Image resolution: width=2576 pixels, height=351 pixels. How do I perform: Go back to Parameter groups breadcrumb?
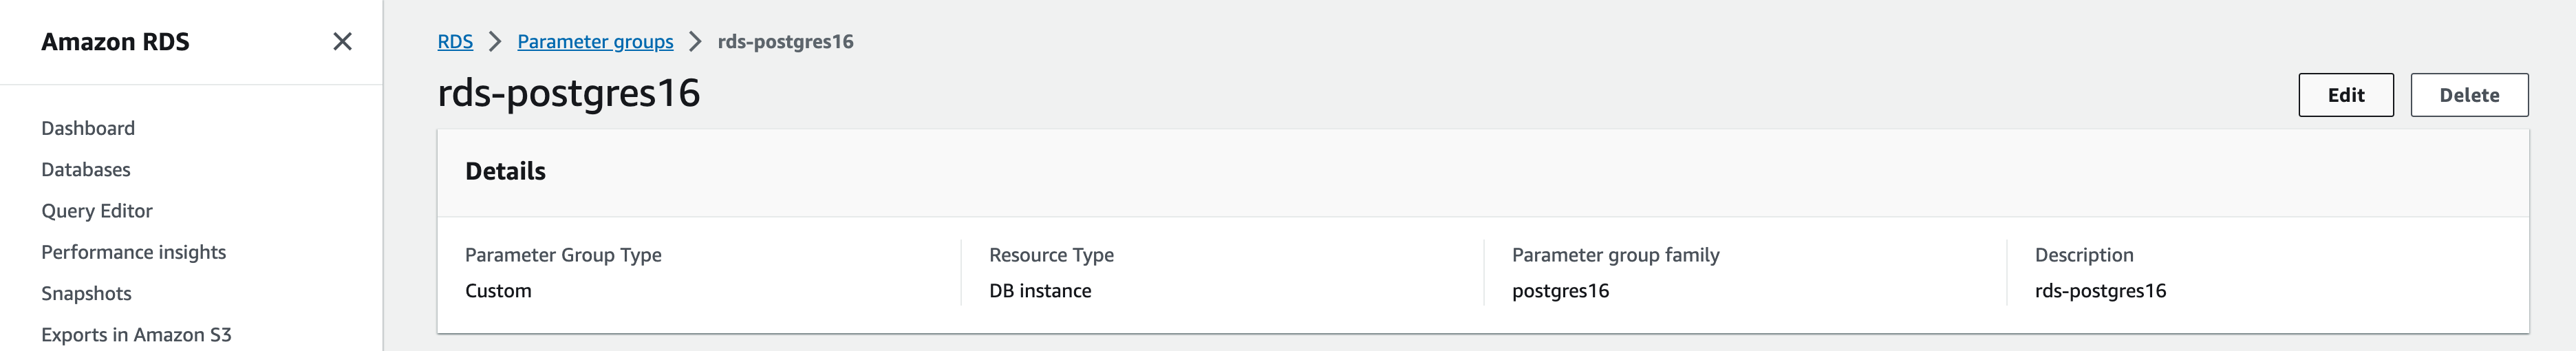[595, 42]
